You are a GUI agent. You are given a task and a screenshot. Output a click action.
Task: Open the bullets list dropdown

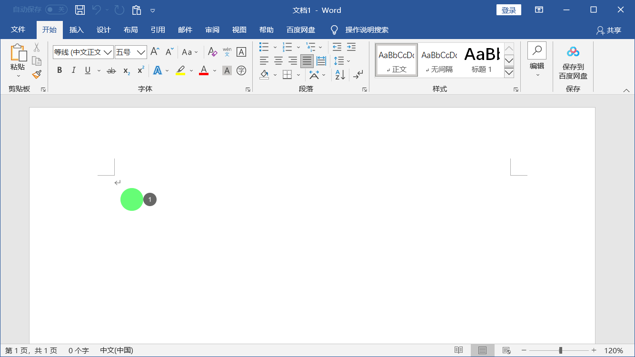pyautogui.click(x=275, y=47)
